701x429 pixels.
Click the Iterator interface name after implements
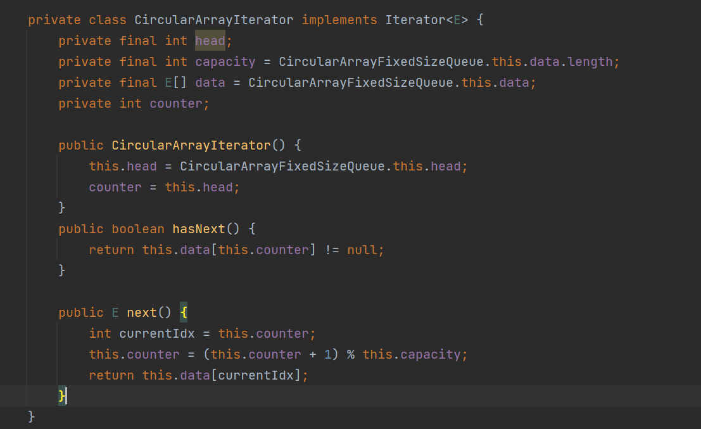415,20
